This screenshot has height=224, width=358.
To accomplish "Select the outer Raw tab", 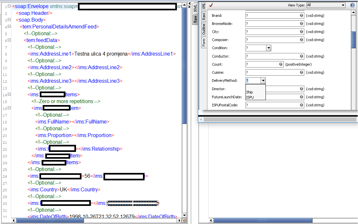I will tap(195, 19).
